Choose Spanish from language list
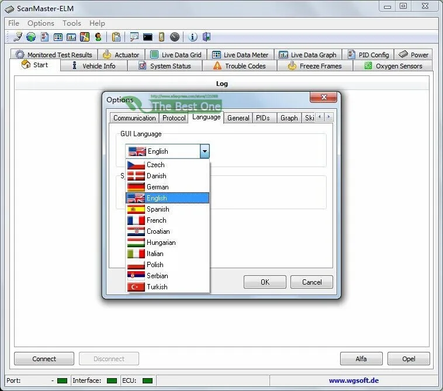The height and width of the screenshot is (391, 443). click(x=168, y=209)
